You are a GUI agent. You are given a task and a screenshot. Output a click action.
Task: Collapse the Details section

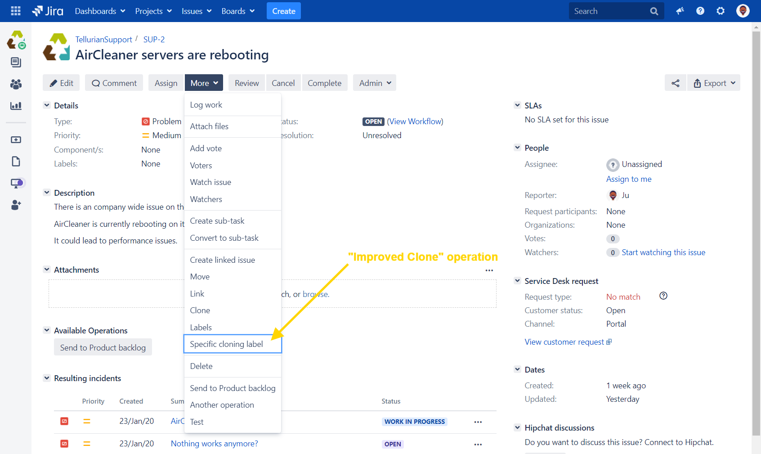click(47, 105)
